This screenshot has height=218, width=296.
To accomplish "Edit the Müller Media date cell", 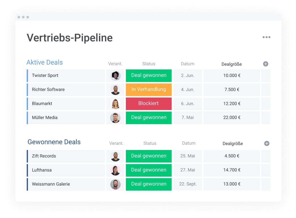I will (x=187, y=118).
